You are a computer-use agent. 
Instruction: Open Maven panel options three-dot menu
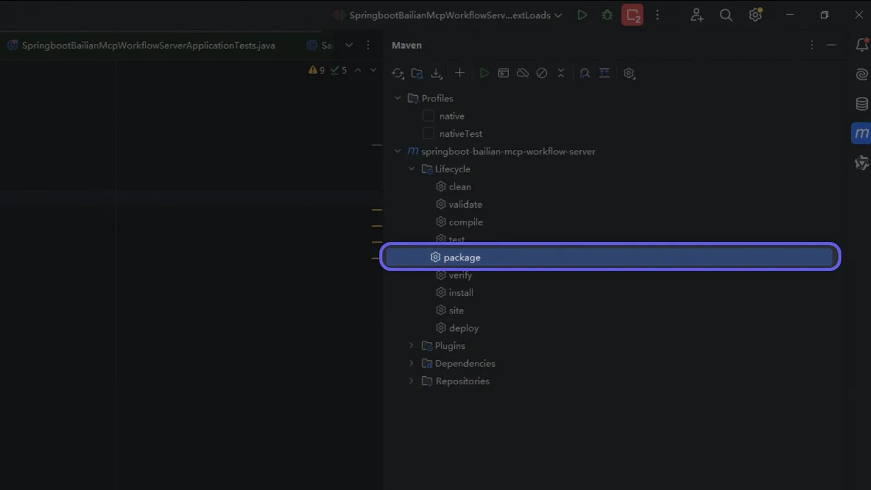[811, 45]
